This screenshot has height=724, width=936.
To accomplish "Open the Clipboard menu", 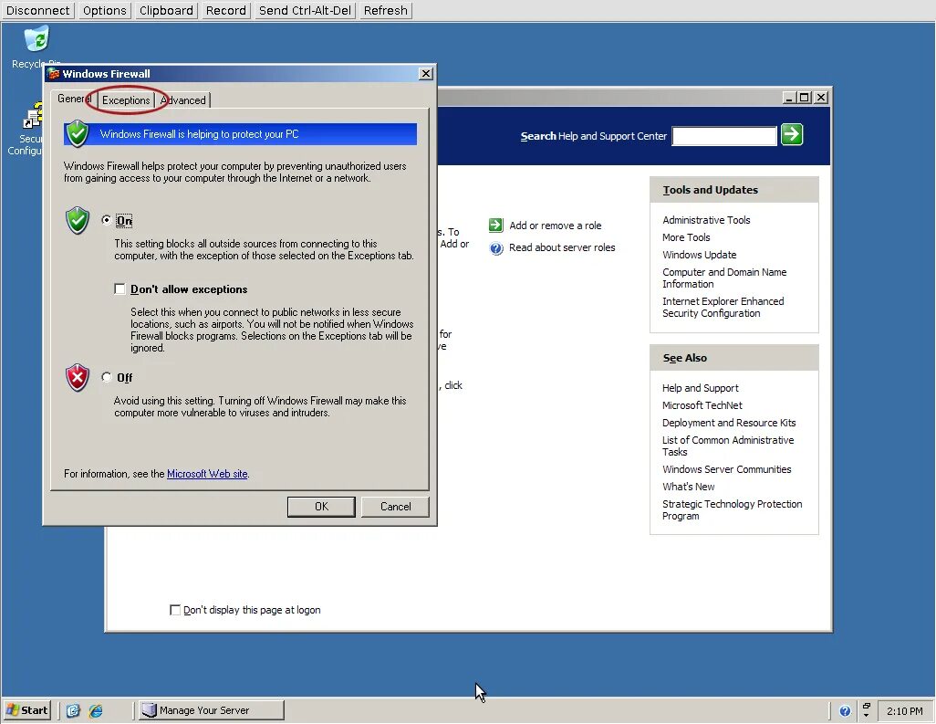I will (x=166, y=10).
